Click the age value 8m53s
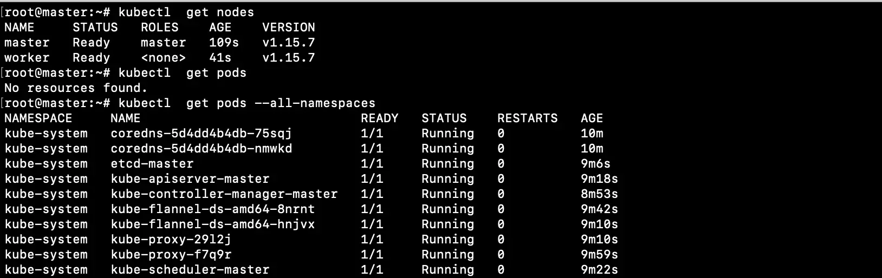This screenshot has width=882, height=278. 599,194
